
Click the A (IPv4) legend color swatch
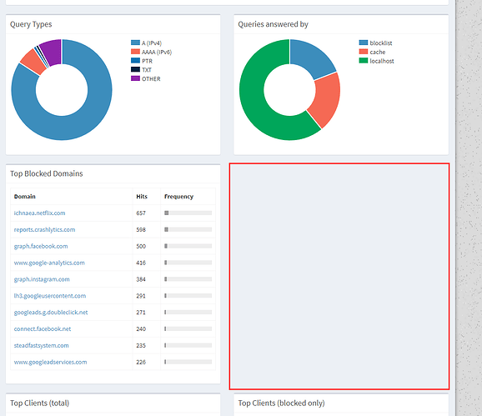coord(135,43)
